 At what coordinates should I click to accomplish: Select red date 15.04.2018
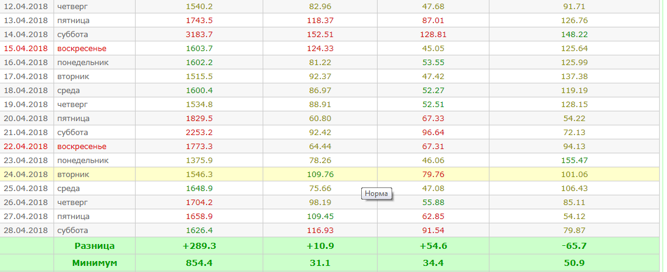pyautogui.click(x=26, y=49)
